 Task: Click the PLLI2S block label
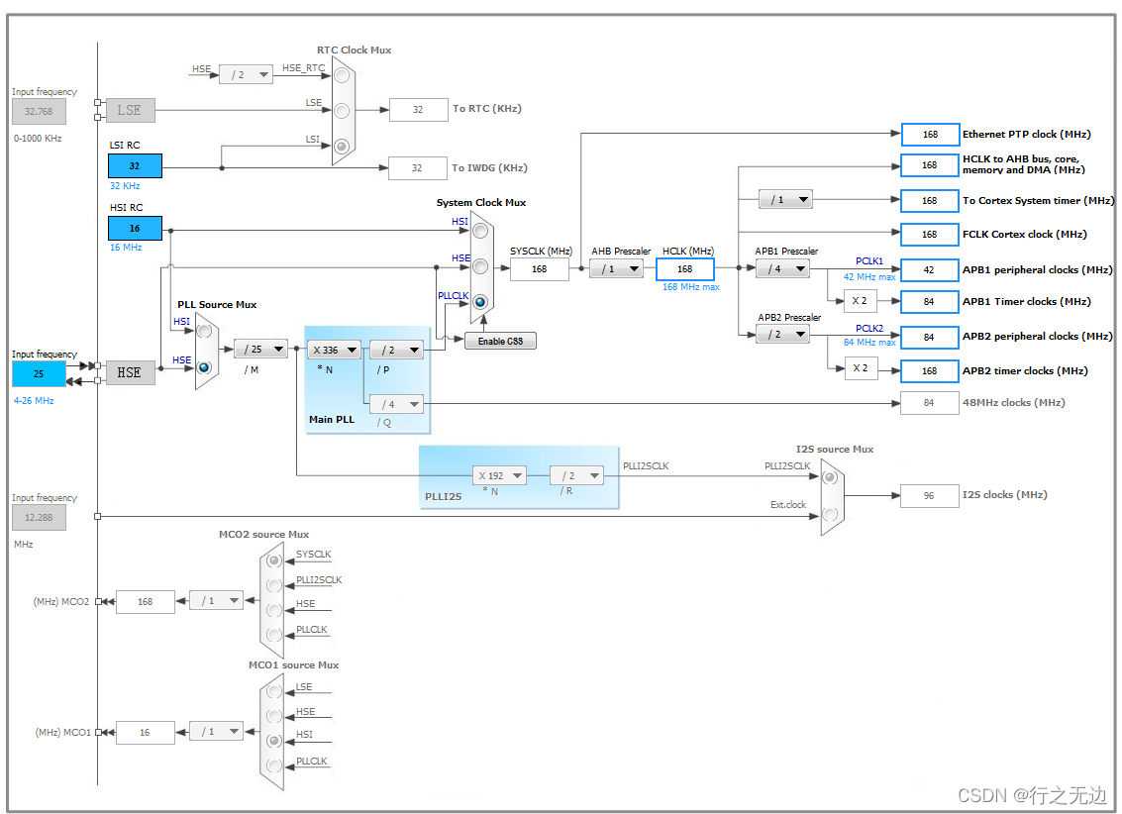coord(443,496)
